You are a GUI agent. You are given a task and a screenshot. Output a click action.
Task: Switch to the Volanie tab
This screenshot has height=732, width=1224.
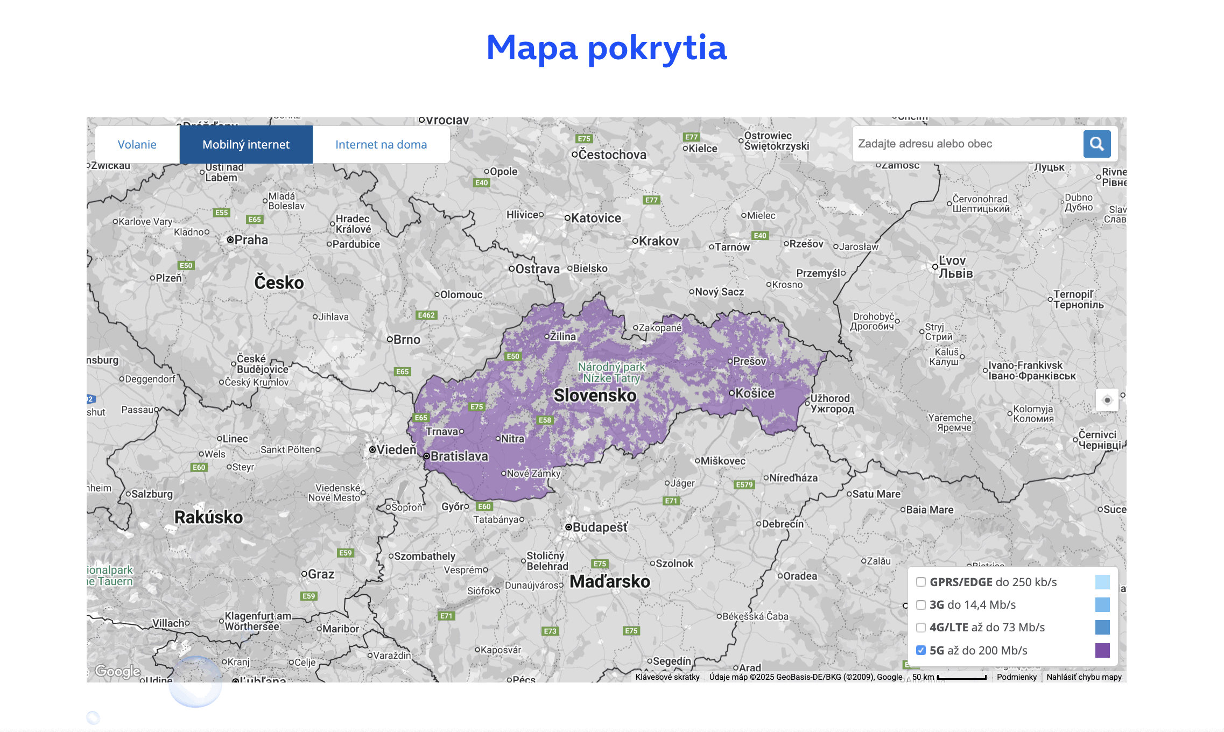[137, 144]
